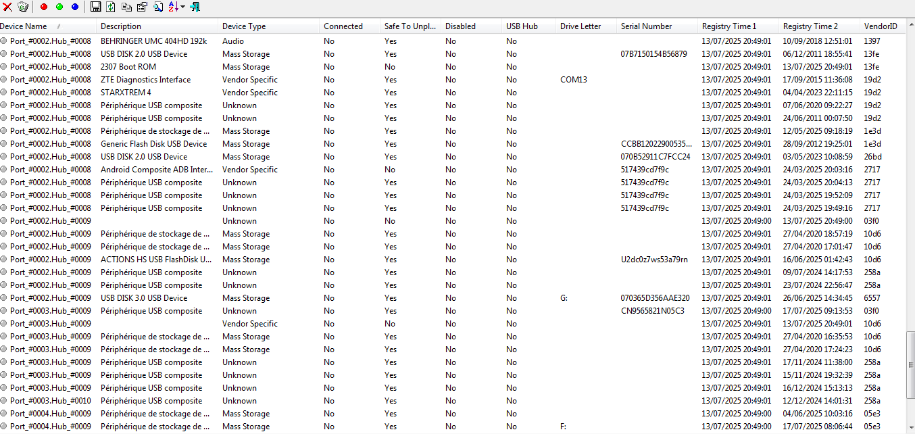Sort by USB Hub column header
915x434 pixels.
529,26
